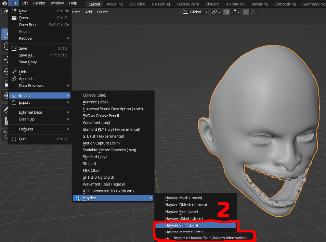Viewport: 326px width, 242px height.
Task: Import FBX (.fbx) file
Action: pyautogui.click(x=113, y=170)
